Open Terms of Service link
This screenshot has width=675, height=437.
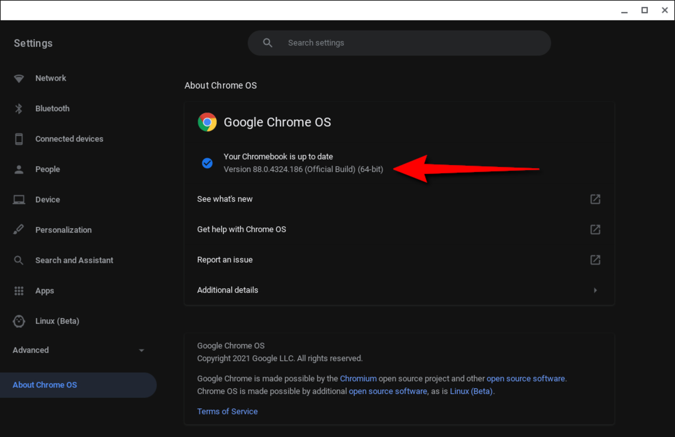(227, 411)
